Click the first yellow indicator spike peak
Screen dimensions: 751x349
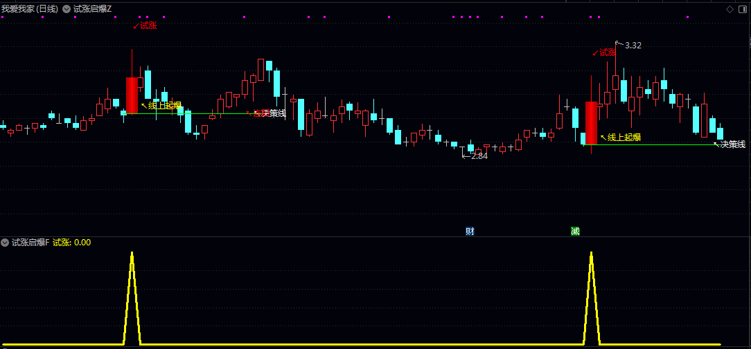click(x=132, y=254)
